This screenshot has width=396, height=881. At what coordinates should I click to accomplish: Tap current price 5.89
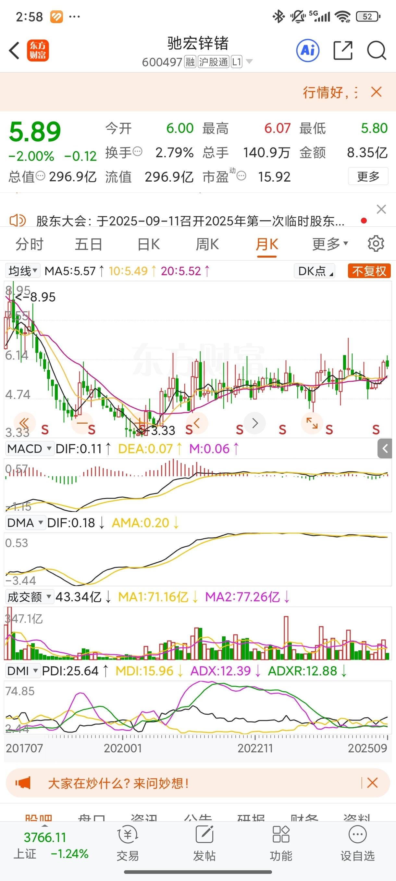(x=35, y=132)
